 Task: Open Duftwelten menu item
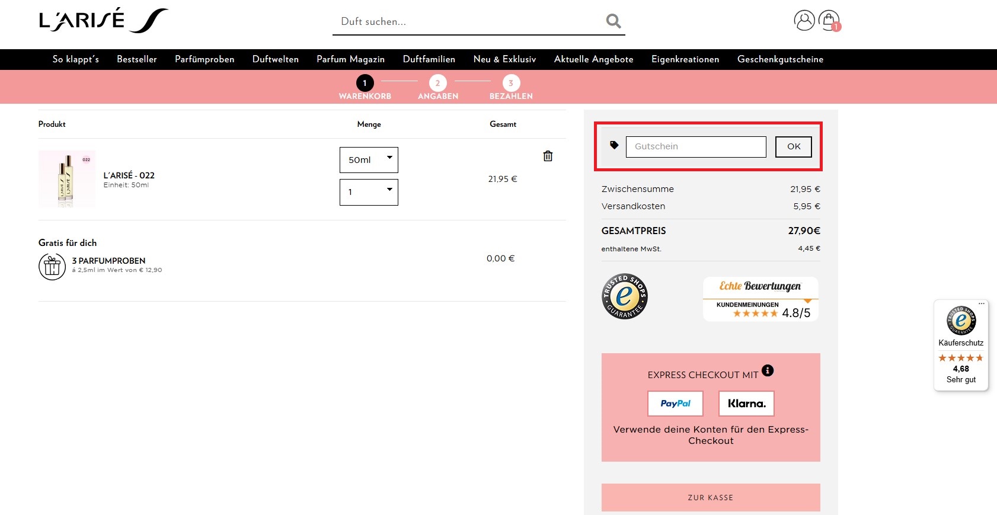(x=276, y=59)
